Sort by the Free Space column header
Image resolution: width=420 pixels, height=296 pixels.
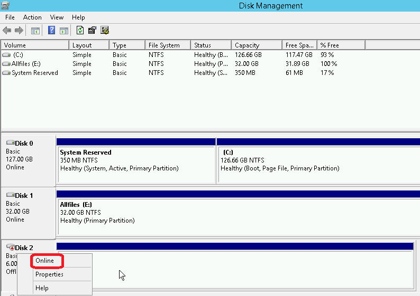[300, 45]
